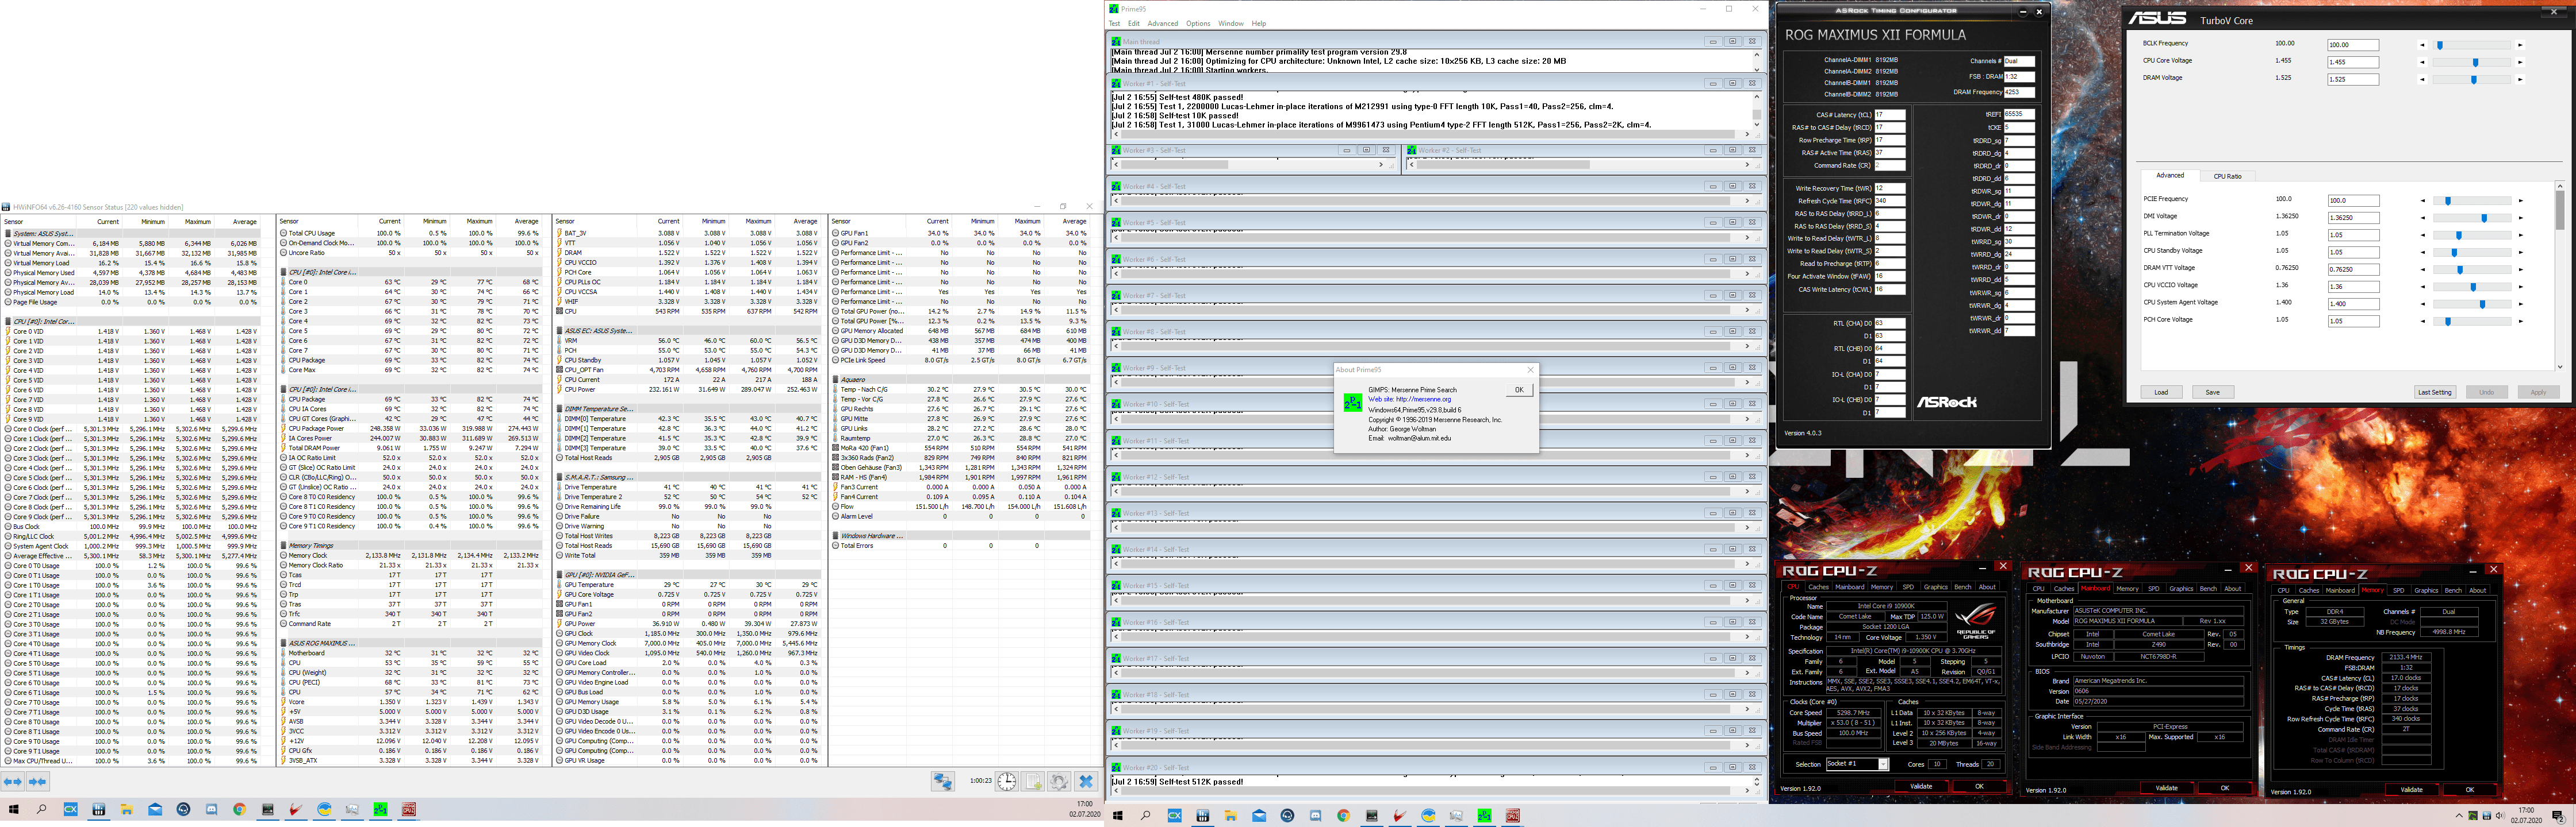The width and height of the screenshot is (2576, 827).
Task: Increase BCLK Frequency with right arrow
Action: pyautogui.click(x=2520, y=45)
